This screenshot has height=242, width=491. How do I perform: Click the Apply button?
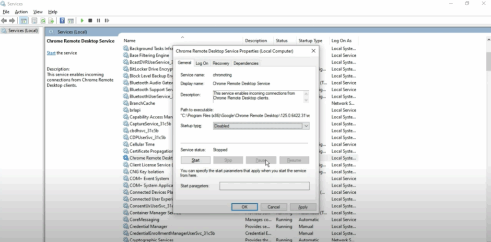[303, 207]
